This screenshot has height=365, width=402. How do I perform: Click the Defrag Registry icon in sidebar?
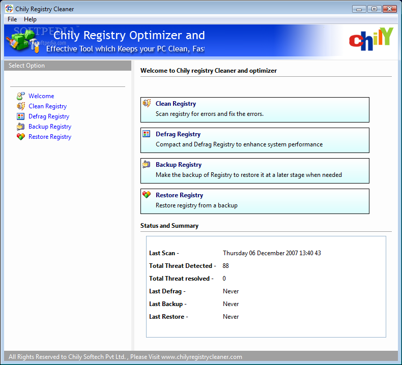(x=21, y=116)
